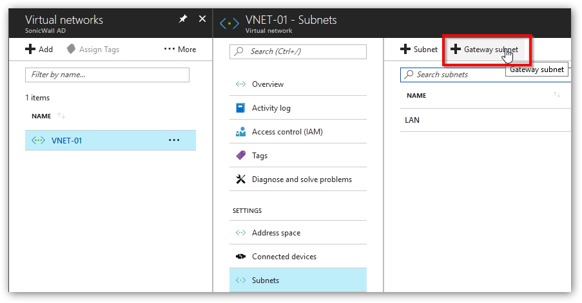This screenshot has height=303, width=582.
Task: Click the resource menu Search box
Action: (x=298, y=51)
